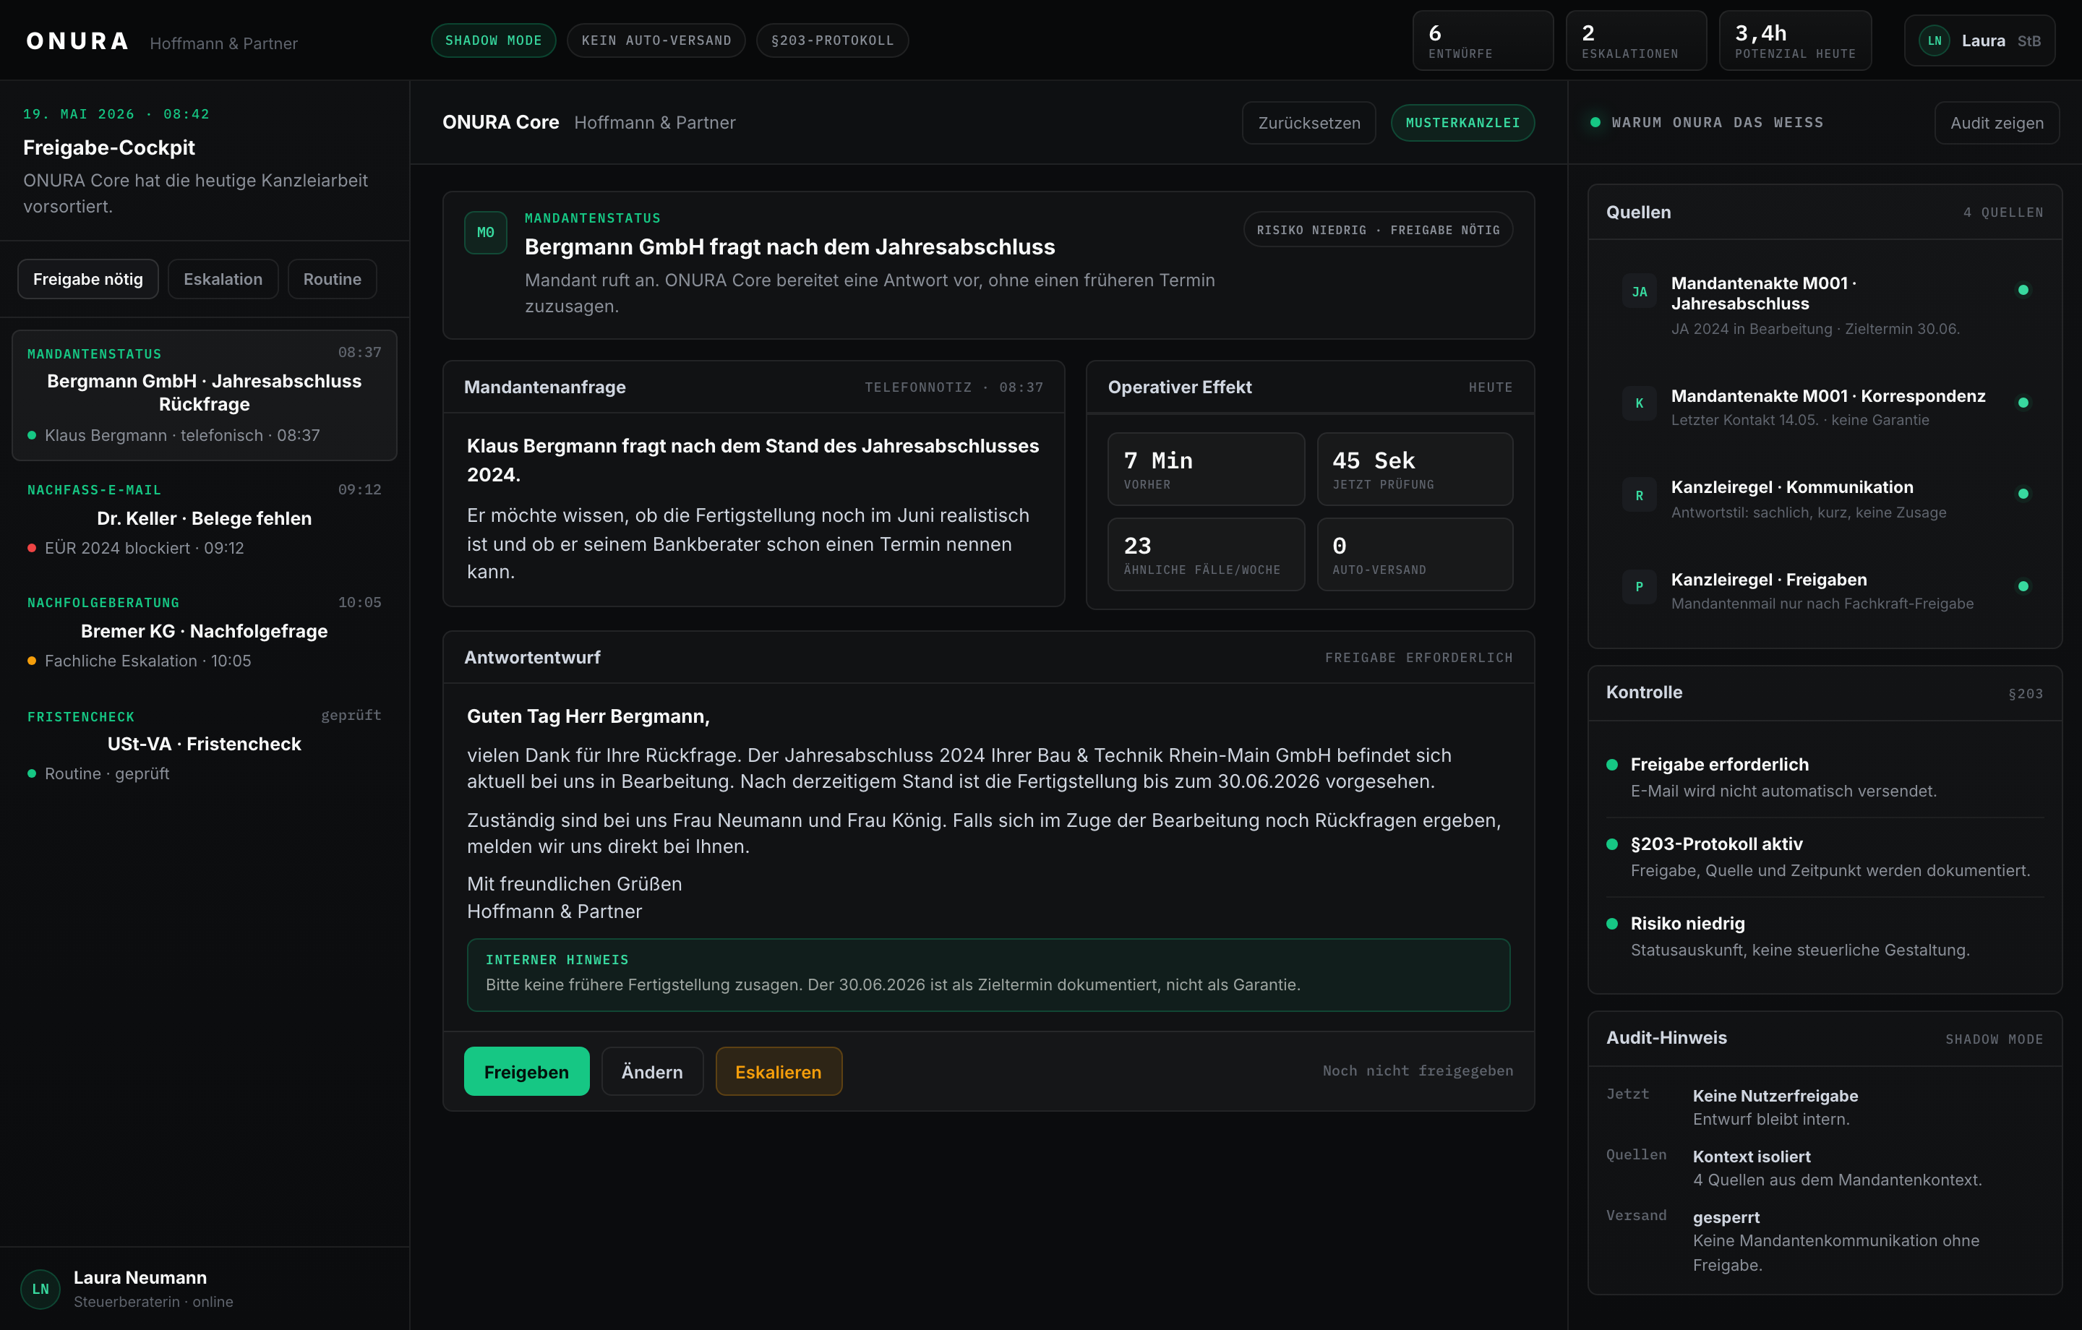Open the Dr. Keller Belege fehlen item
The height and width of the screenshot is (1330, 2082).
pos(204,519)
